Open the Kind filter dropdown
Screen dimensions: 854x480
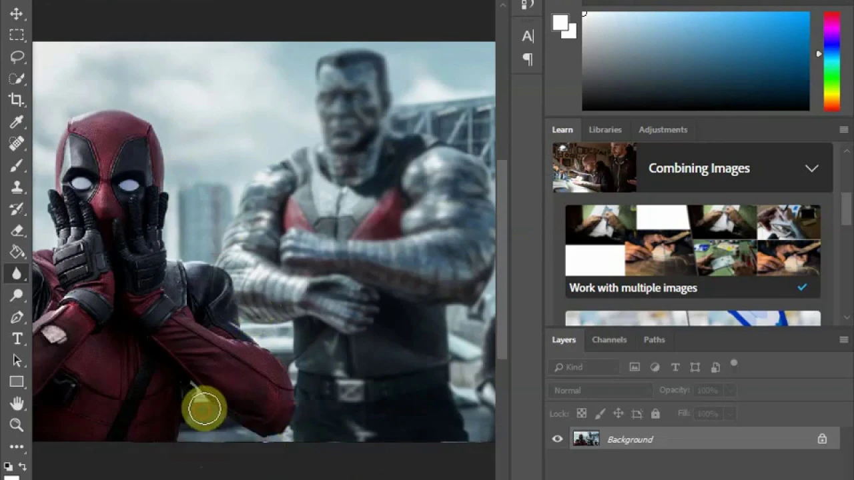pyautogui.click(x=584, y=367)
